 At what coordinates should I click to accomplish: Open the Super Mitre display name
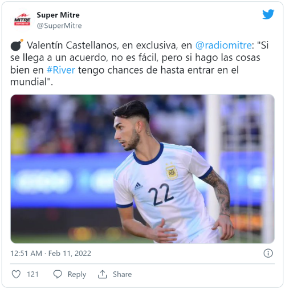point(58,15)
